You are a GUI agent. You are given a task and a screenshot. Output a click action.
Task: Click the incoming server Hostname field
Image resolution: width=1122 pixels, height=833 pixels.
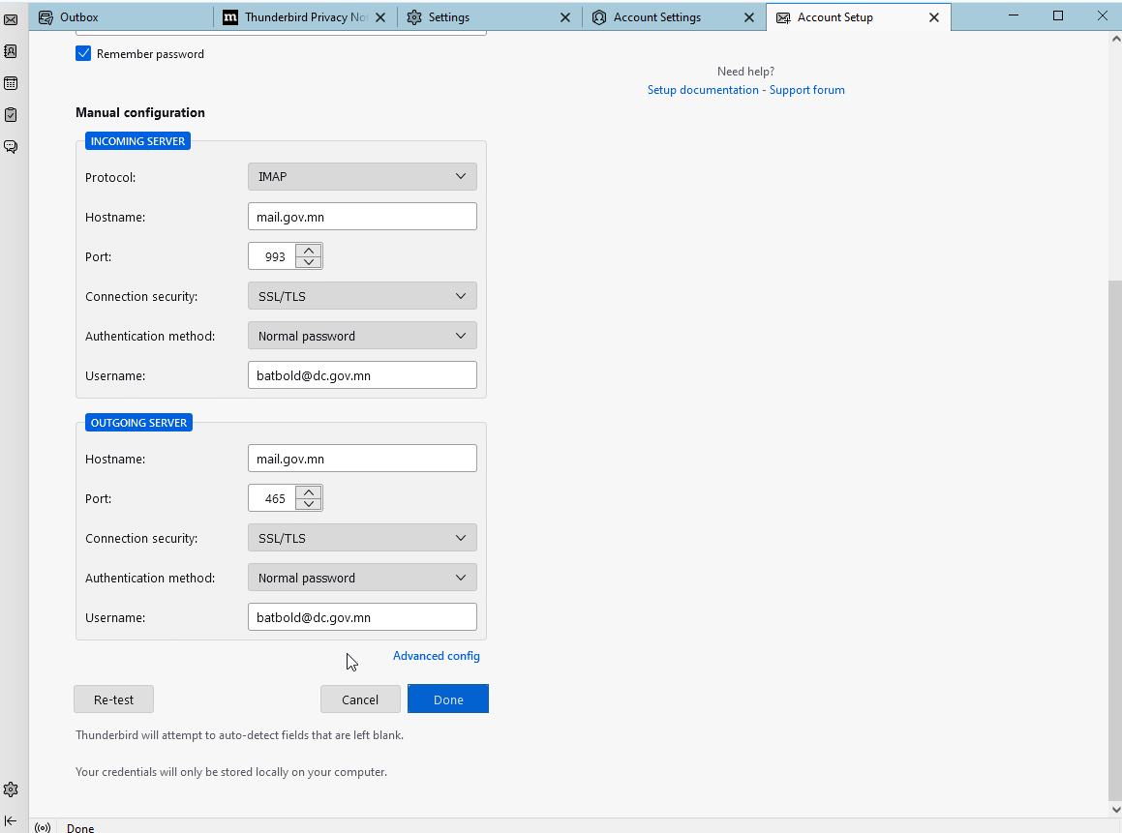[362, 217]
